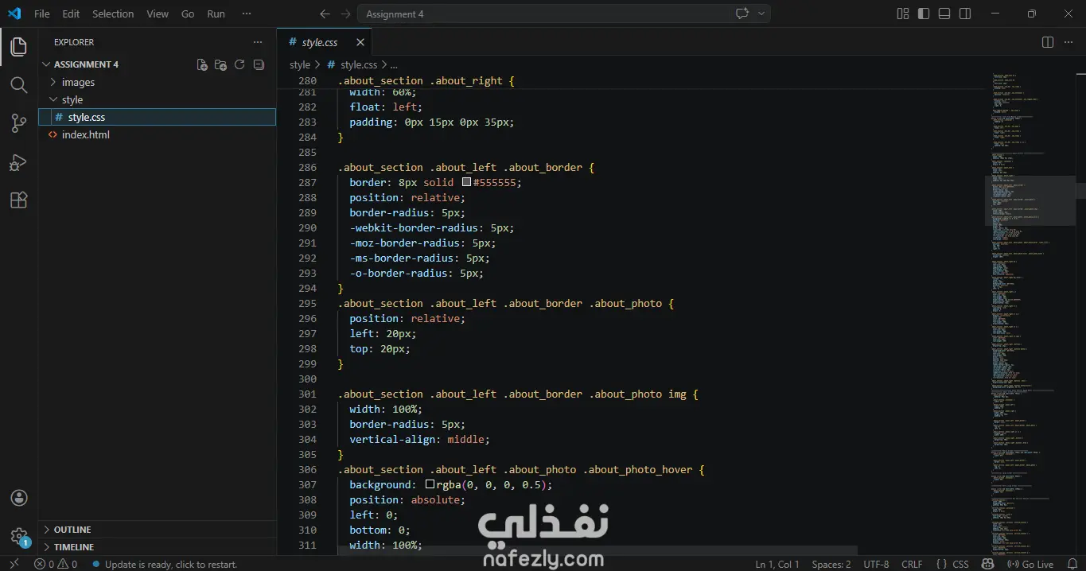The height and width of the screenshot is (571, 1086).
Task: Switch to the style.css editor tab
Action: pyautogui.click(x=320, y=42)
